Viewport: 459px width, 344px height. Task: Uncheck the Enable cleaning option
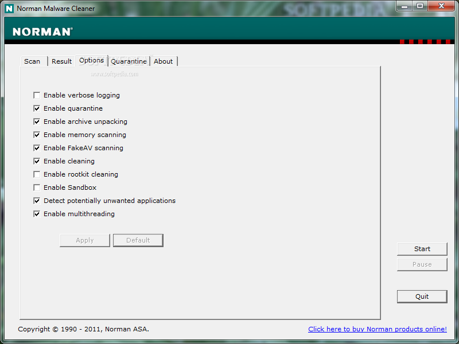37,161
